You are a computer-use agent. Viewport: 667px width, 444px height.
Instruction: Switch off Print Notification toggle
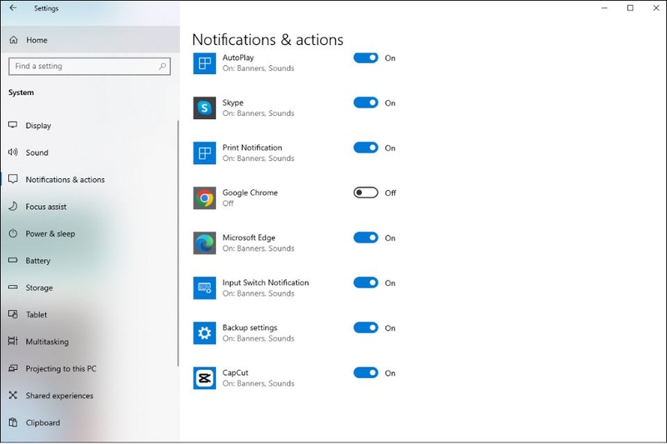tap(366, 147)
